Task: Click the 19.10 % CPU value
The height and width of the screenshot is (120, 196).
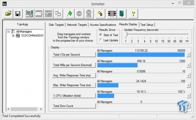Action: pos(141,92)
